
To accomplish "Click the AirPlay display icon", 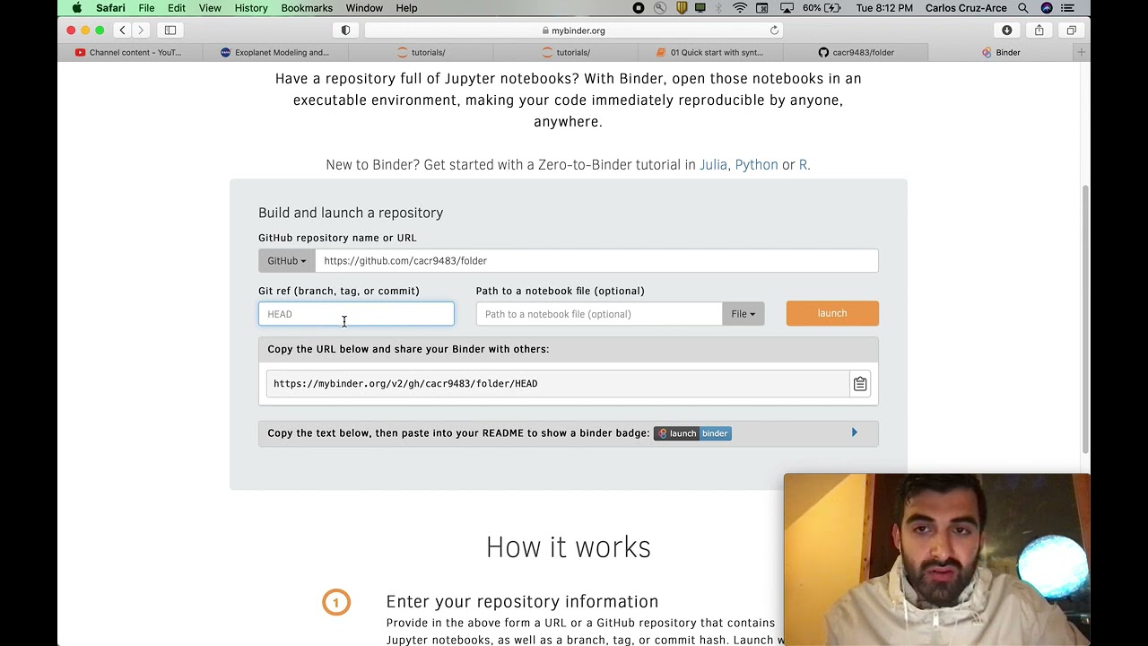I will tap(787, 8).
